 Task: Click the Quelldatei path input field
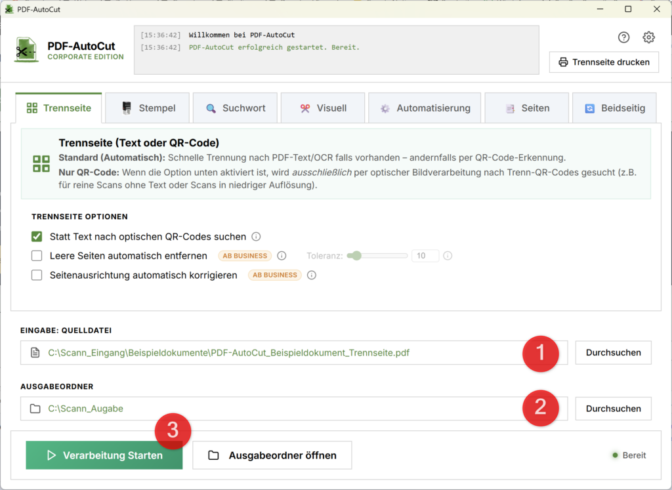coord(294,352)
